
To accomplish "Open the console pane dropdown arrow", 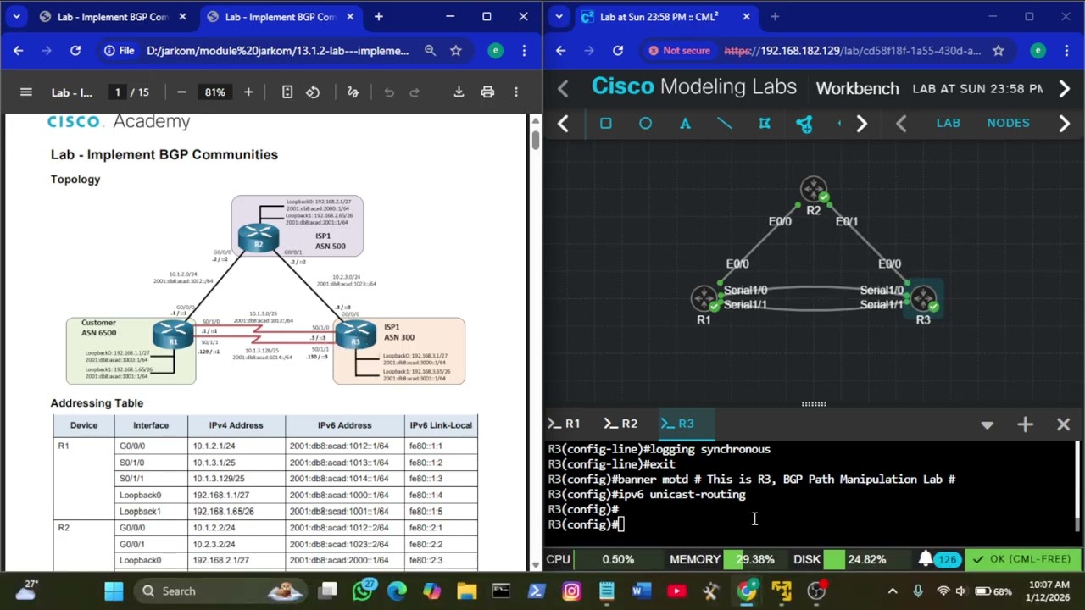I will 988,424.
